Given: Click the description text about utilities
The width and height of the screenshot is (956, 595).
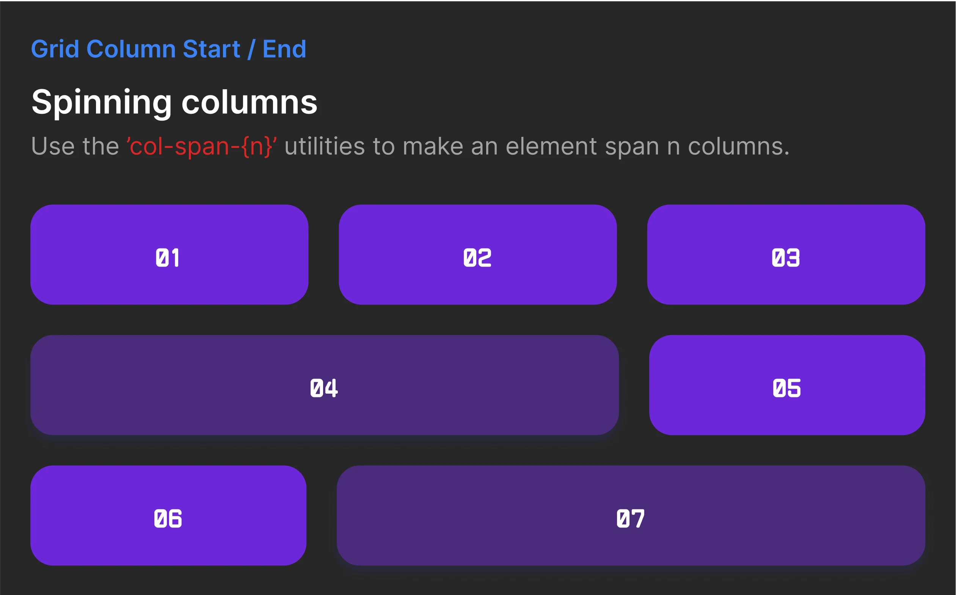Looking at the screenshot, I should point(410,146).
